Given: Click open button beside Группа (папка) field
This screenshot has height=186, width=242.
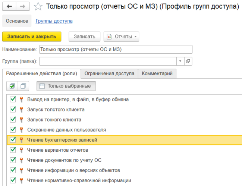Looking at the screenshot, I should pyautogui.click(x=188, y=61).
